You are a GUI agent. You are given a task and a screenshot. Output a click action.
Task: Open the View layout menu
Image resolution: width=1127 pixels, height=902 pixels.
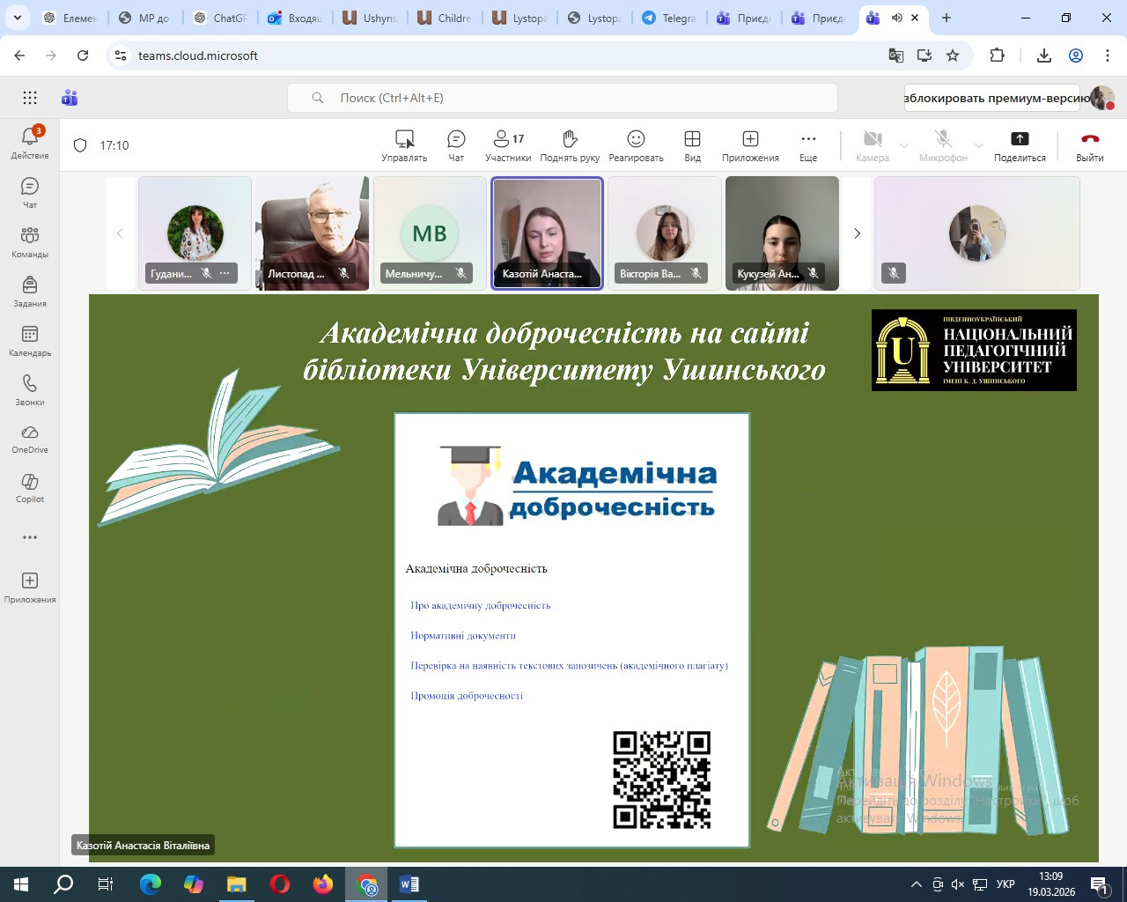click(692, 145)
